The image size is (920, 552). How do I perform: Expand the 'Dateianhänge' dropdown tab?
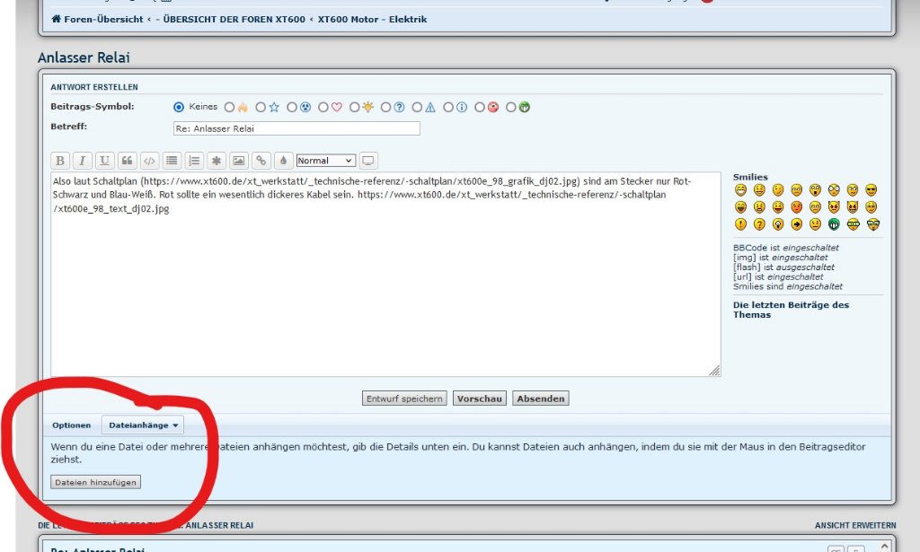pos(144,425)
